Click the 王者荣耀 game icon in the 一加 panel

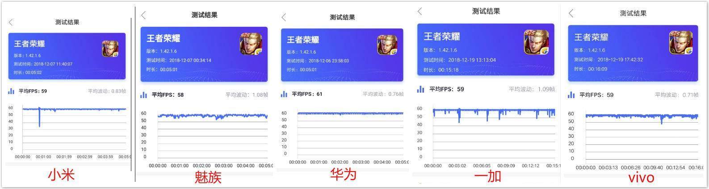point(536,42)
